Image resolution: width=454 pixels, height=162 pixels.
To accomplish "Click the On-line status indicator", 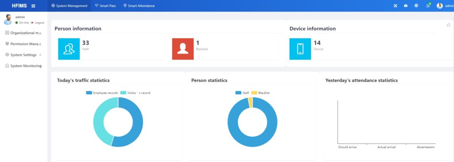I will pos(22,23).
